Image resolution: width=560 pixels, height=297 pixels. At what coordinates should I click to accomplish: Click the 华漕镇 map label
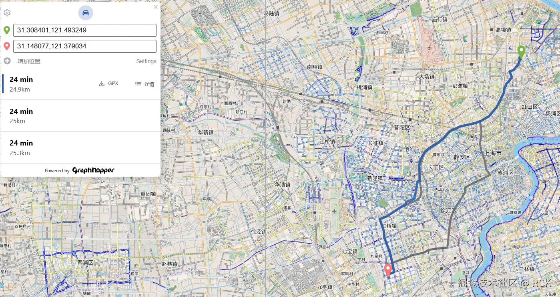[282, 185]
